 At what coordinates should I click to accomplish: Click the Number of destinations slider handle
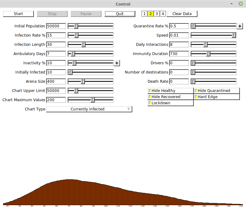(193, 72)
